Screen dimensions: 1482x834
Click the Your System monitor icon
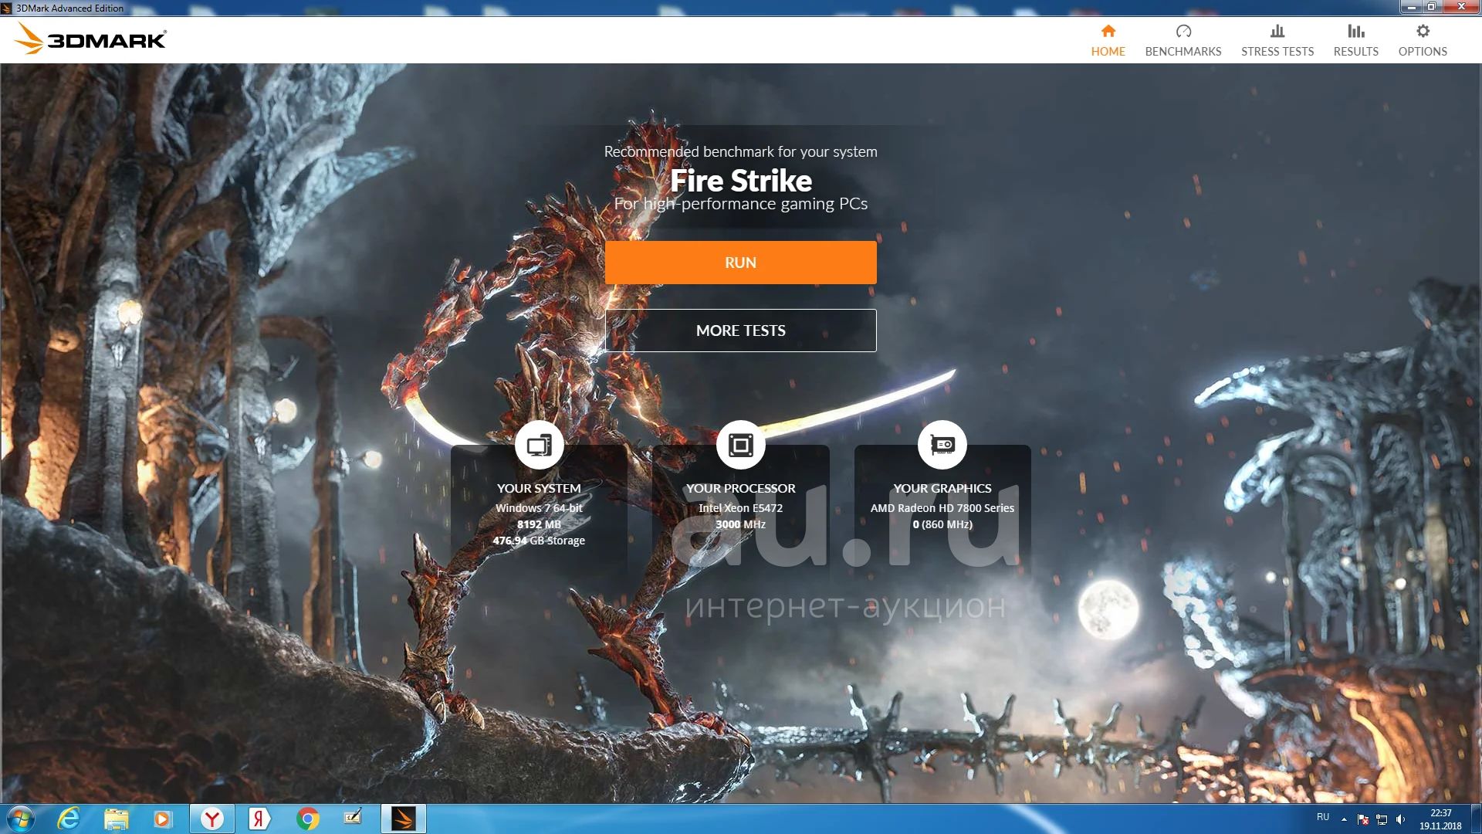(x=539, y=445)
